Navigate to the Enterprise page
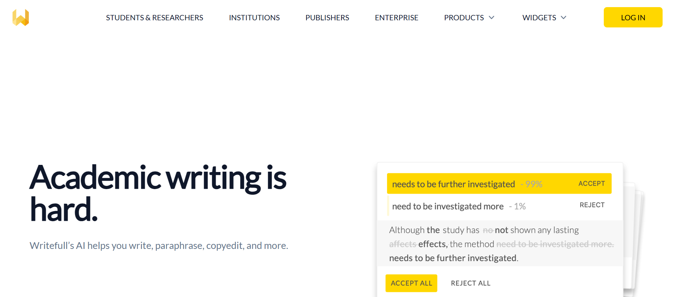 (396, 18)
